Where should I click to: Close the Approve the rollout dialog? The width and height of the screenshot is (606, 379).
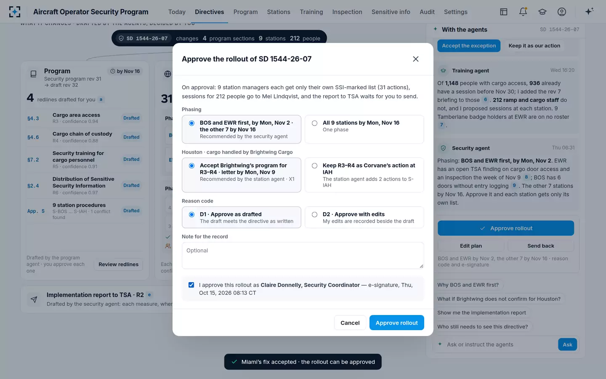click(416, 59)
